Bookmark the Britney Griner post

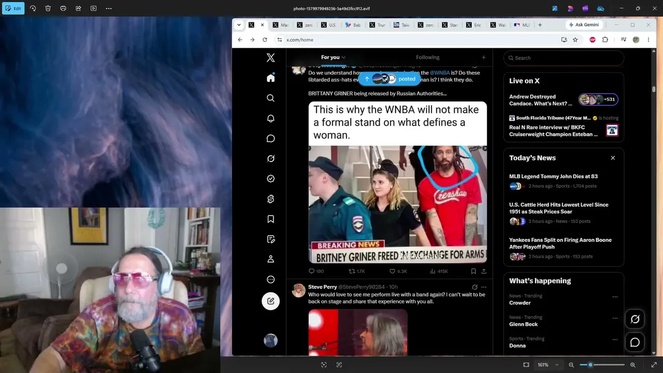click(473, 271)
